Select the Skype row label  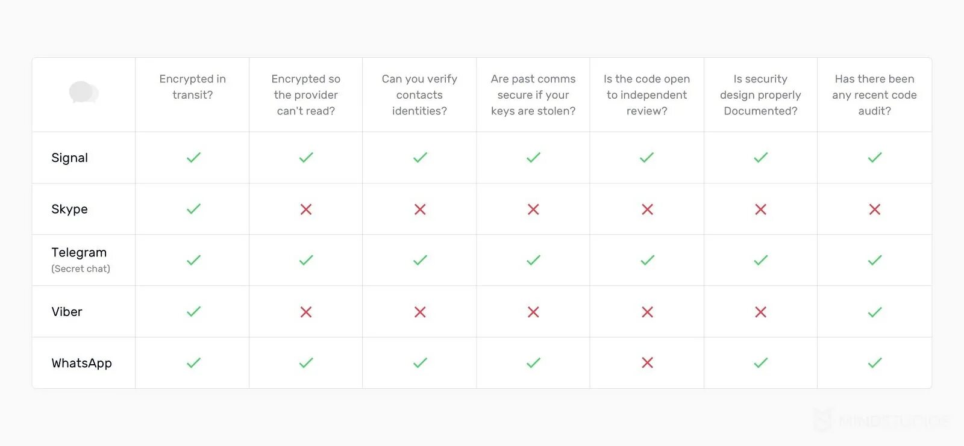70,209
